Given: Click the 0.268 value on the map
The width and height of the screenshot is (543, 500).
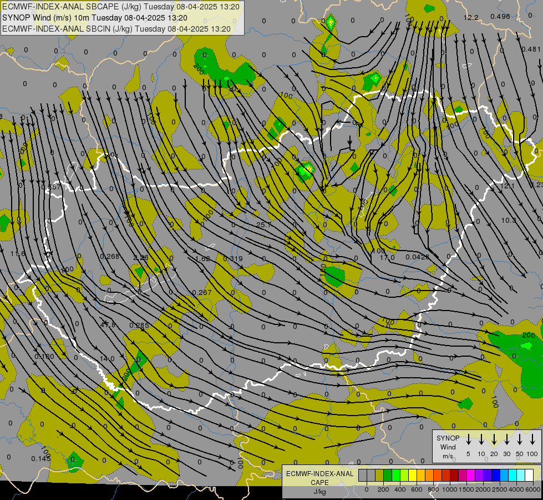Looking at the screenshot, I should click(109, 256).
